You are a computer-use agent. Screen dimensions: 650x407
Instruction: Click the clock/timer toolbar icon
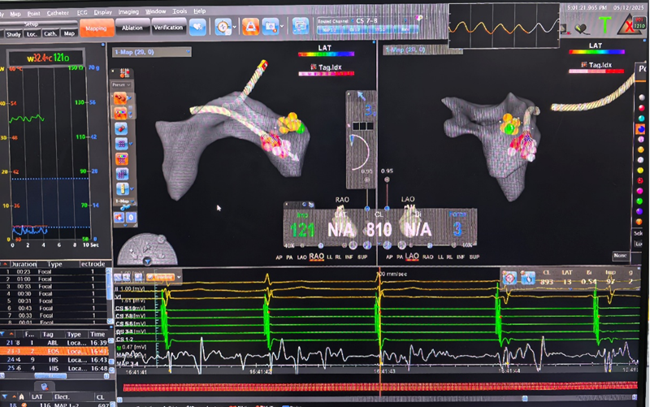click(223, 28)
